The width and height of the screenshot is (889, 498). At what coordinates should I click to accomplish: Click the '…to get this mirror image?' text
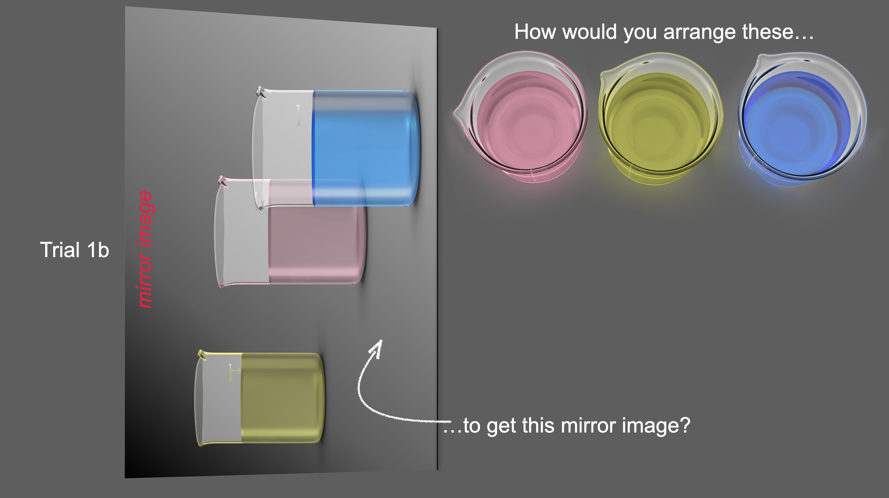tap(567, 426)
